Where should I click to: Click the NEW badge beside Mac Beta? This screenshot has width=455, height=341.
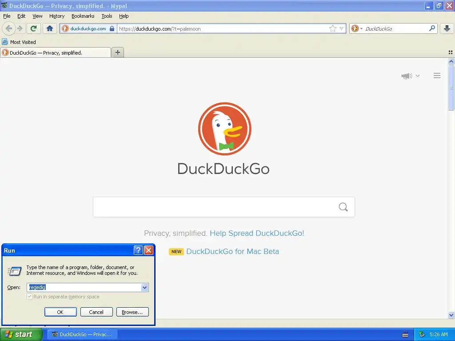tap(176, 252)
